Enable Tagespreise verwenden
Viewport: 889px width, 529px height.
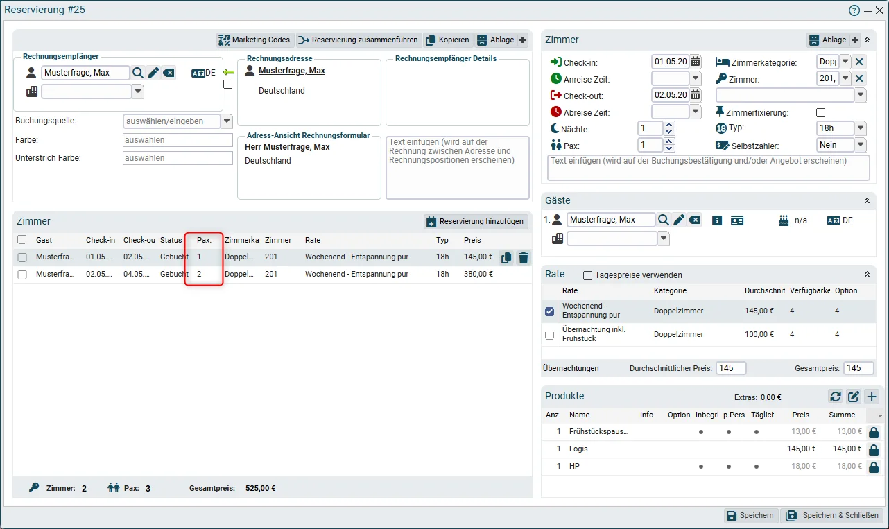[588, 275]
